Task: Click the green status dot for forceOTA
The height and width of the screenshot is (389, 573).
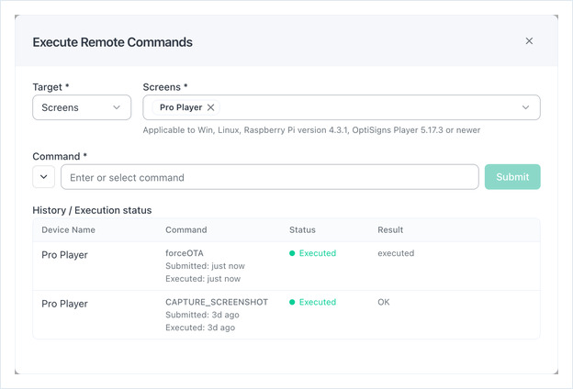Action: (292, 253)
